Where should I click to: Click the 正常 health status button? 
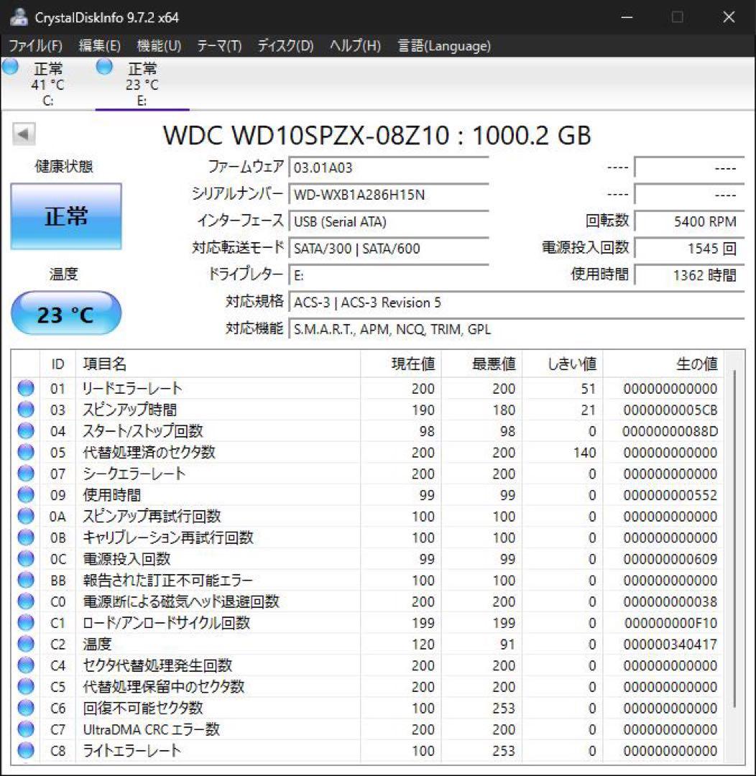65,216
